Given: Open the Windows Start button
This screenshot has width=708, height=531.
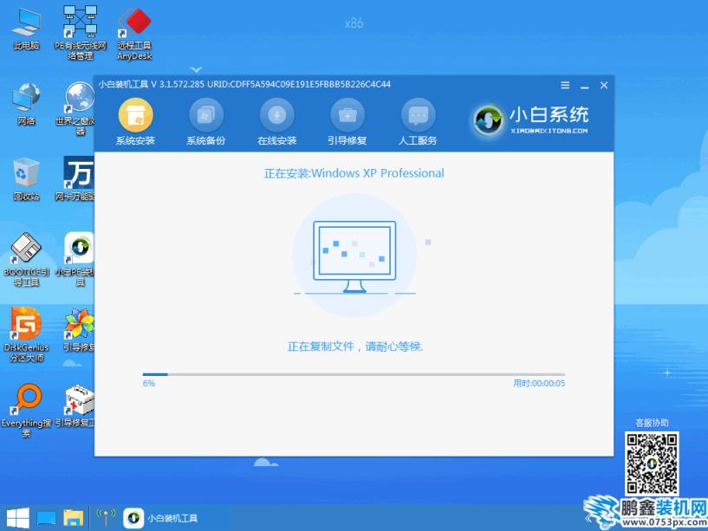Looking at the screenshot, I should pyautogui.click(x=18, y=518).
